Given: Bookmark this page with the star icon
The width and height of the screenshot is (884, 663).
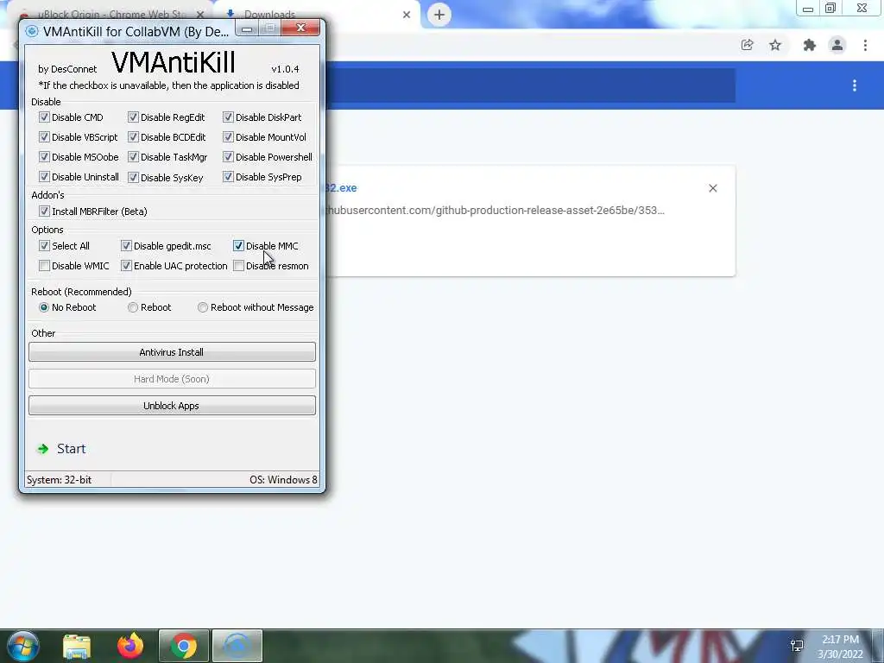Looking at the screenshot, I should [775, 45].
